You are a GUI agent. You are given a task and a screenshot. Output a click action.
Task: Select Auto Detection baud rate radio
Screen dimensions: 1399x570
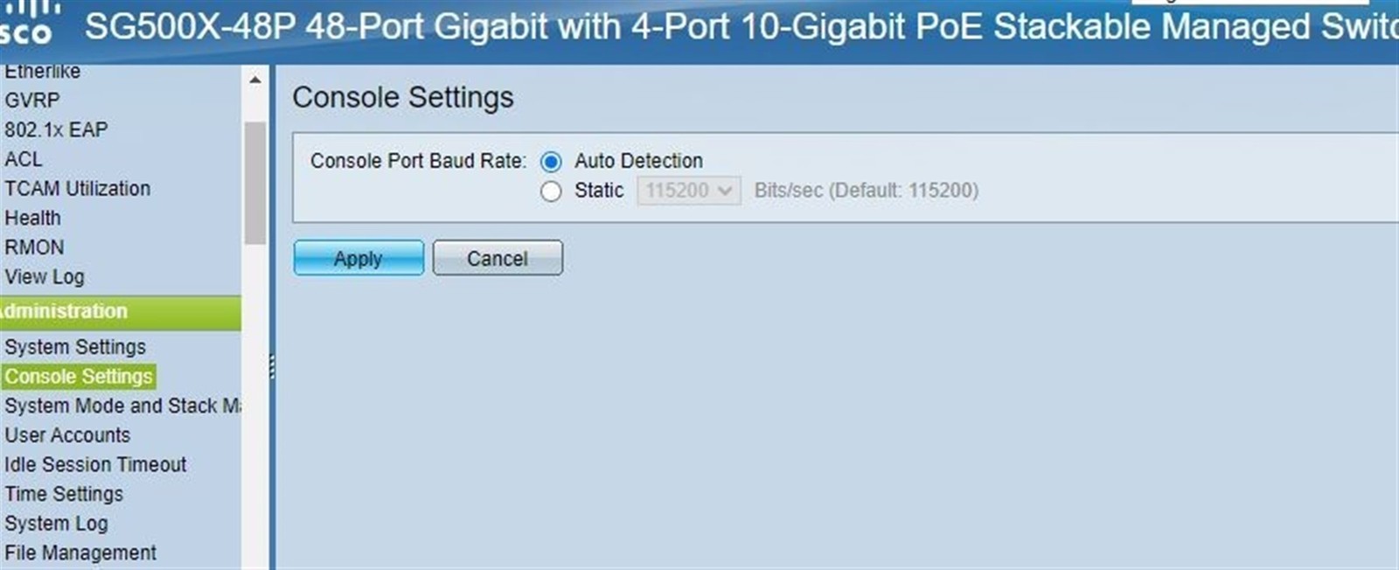tap(551, 162)
